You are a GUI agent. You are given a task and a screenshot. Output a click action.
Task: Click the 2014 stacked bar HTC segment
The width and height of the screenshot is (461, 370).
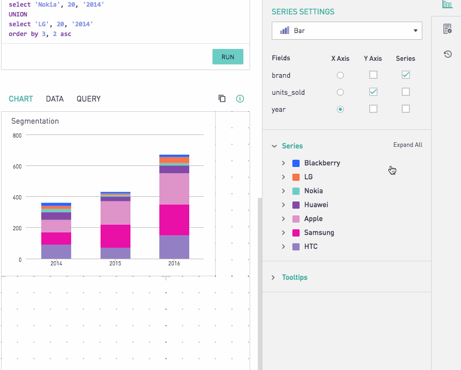tap(56, 252)
